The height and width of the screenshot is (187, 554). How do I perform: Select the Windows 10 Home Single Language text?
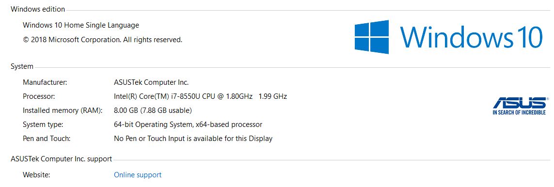pyautogui.click(x=81, y=25)
